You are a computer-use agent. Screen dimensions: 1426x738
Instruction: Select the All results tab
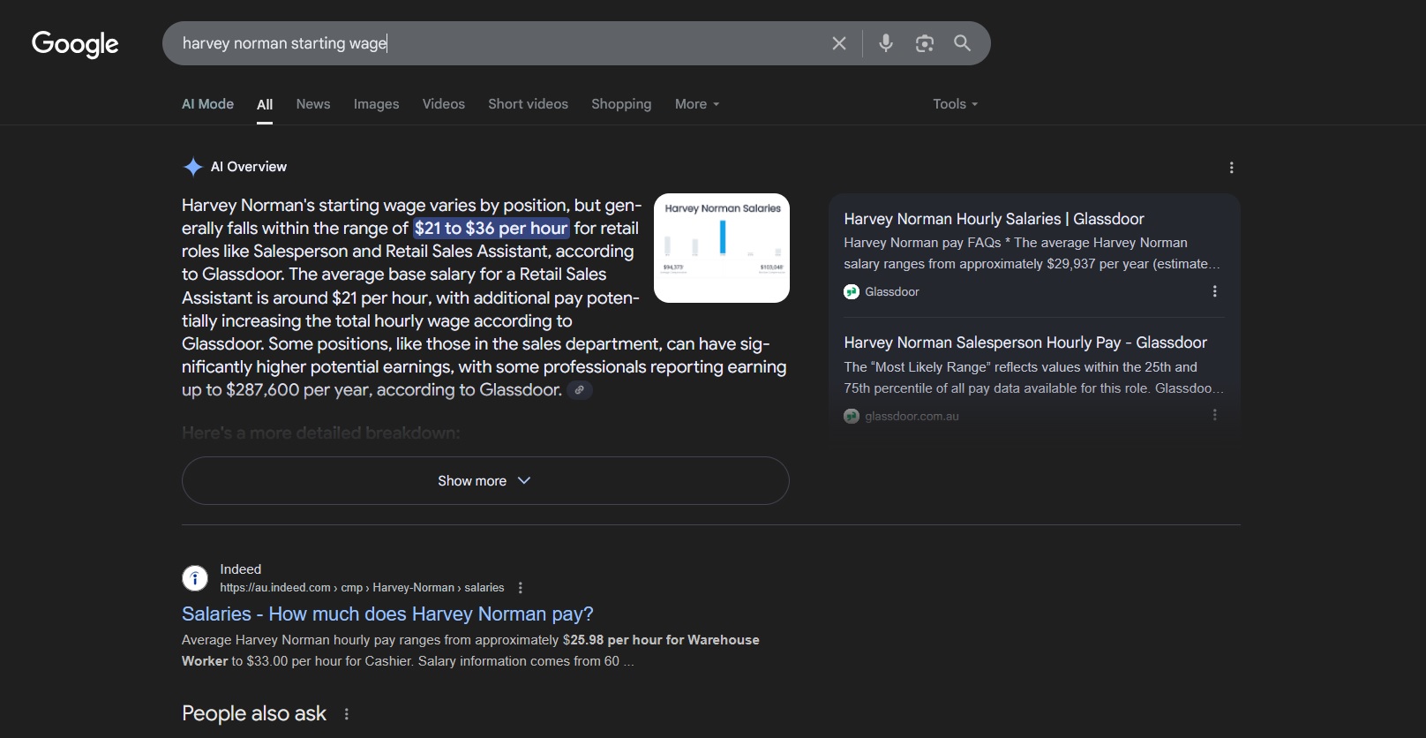[265, 104]
